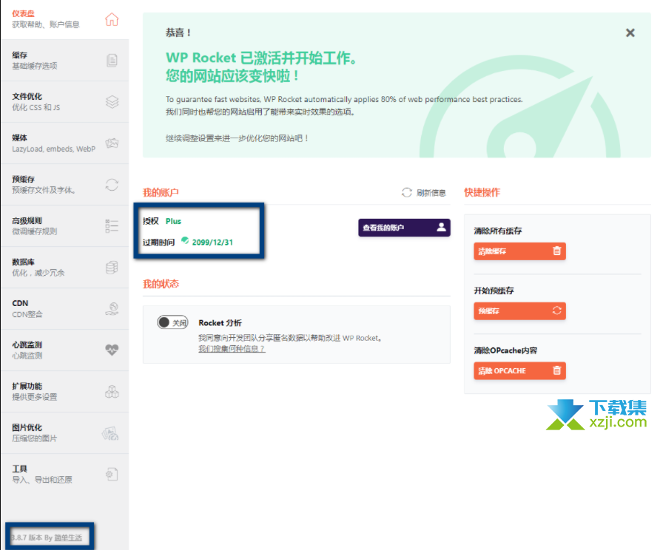
Task: Click the media image icon
Action: point(112,143)
